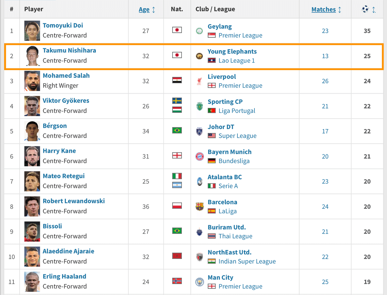This screenshot has width=387, height=295.
Task: Sort the table by the goals ball icon
Action: pos(365,9)
